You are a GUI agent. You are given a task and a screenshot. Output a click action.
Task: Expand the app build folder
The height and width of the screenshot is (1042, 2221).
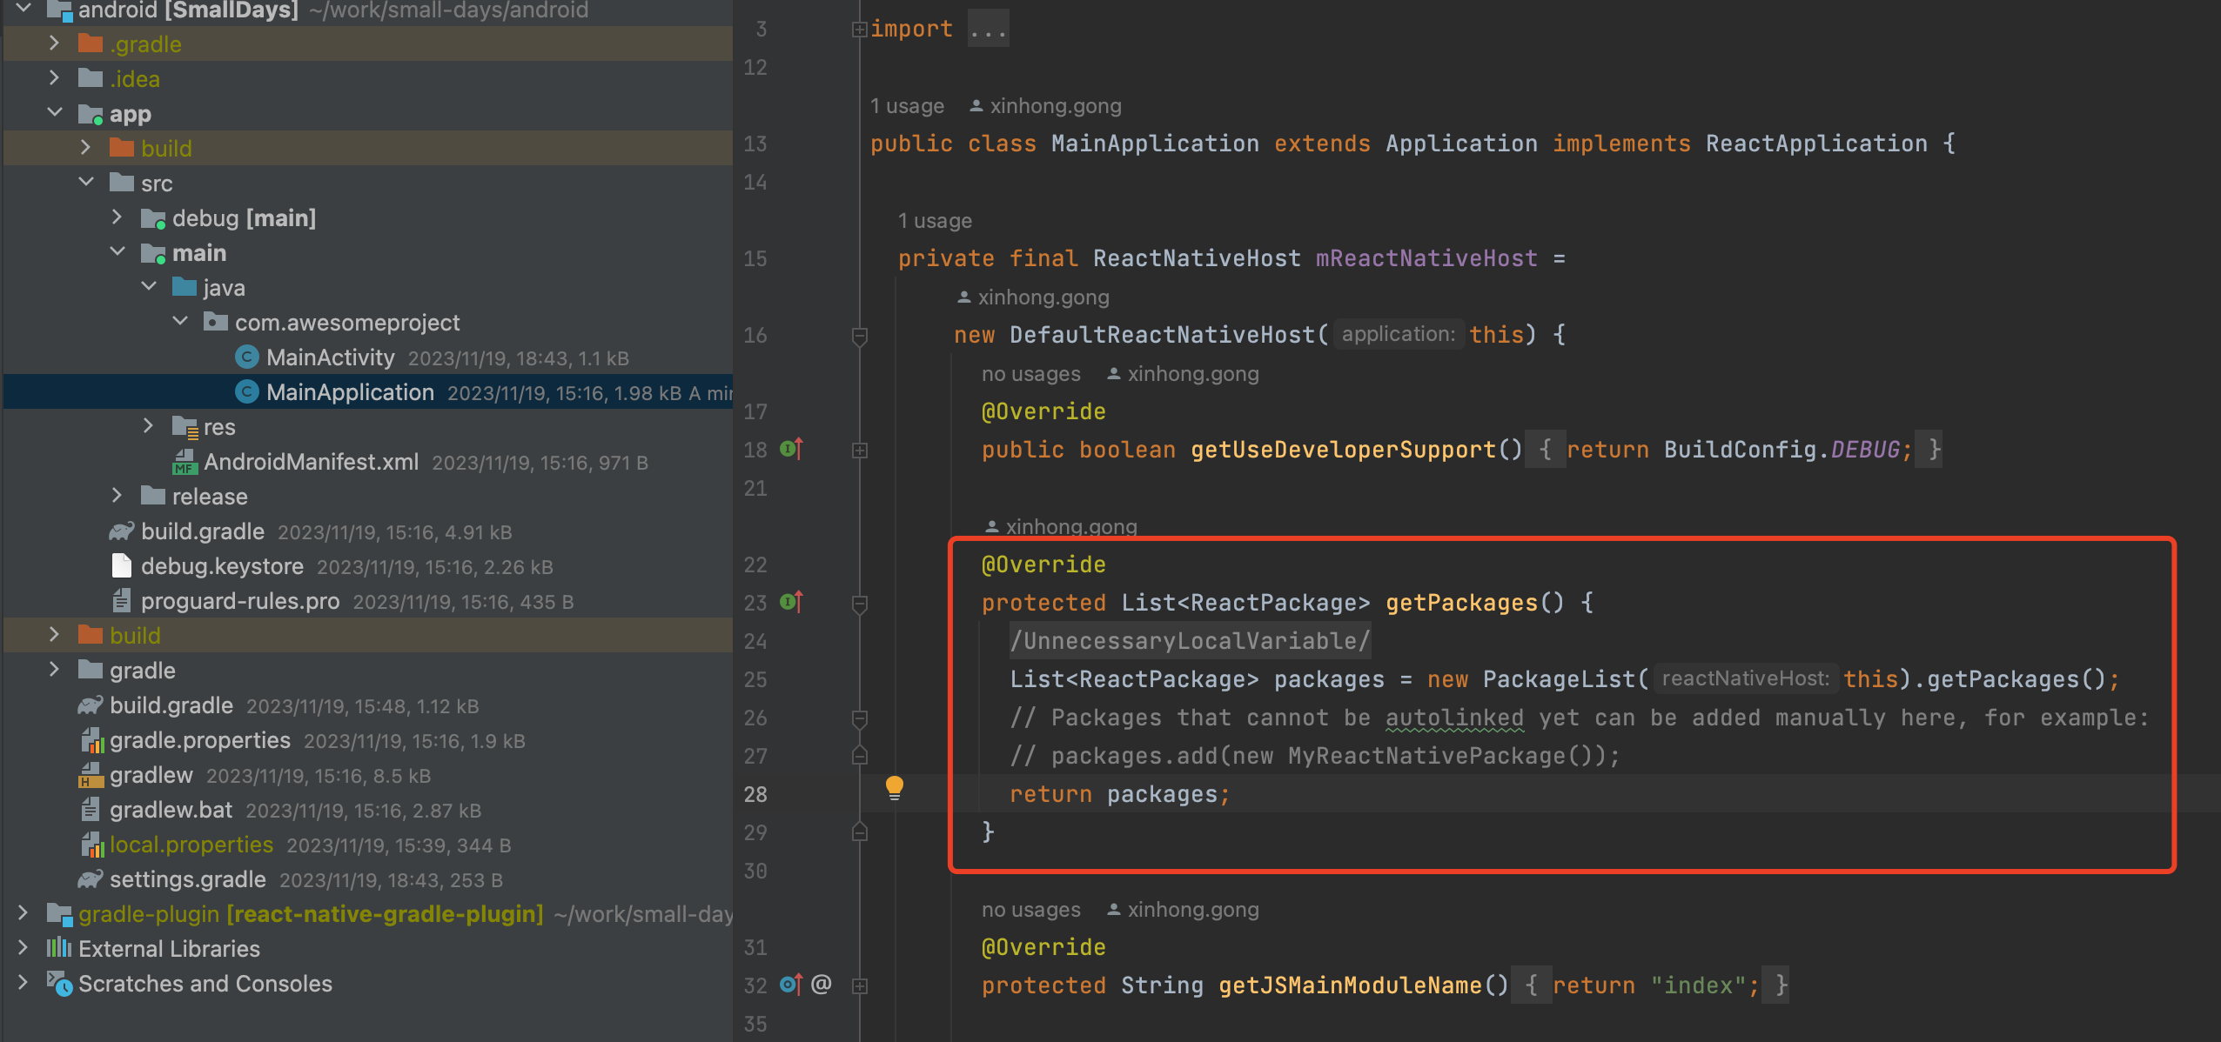(85, 147)
